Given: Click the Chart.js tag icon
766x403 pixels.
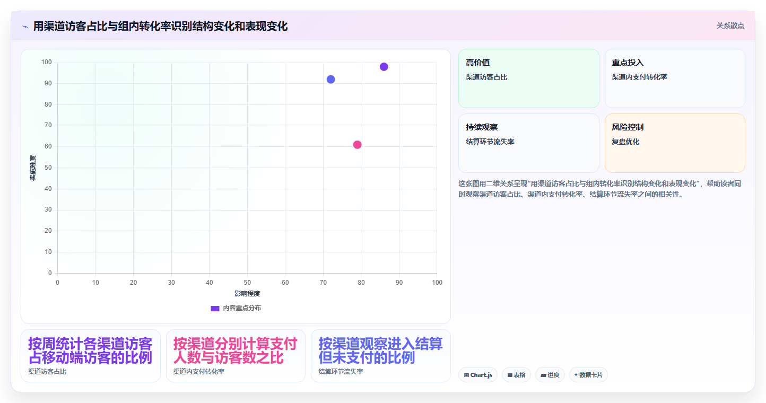Looking at the screenshot, I should click(x=466, y=375).
